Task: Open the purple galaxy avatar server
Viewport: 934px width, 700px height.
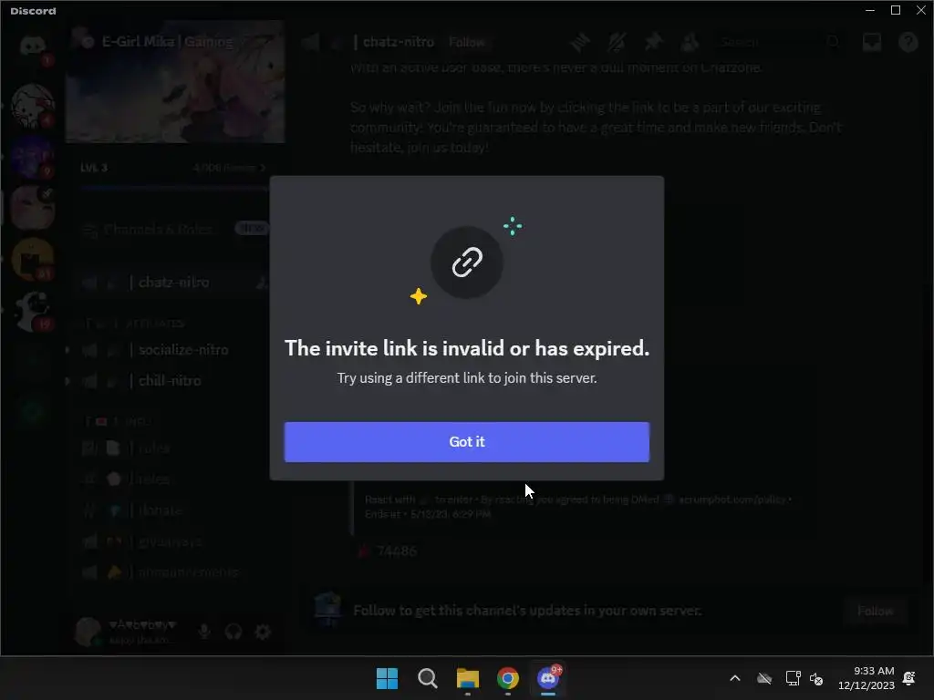Action: (32, 157)
